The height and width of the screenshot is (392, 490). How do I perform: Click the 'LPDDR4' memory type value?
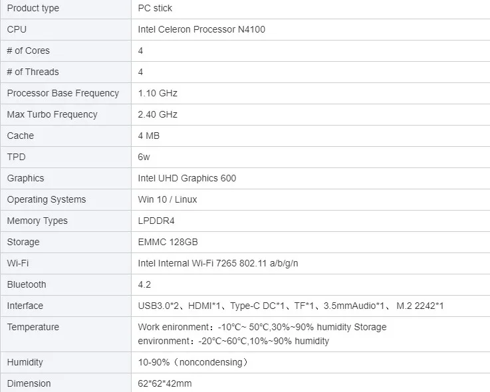[156, 221]
